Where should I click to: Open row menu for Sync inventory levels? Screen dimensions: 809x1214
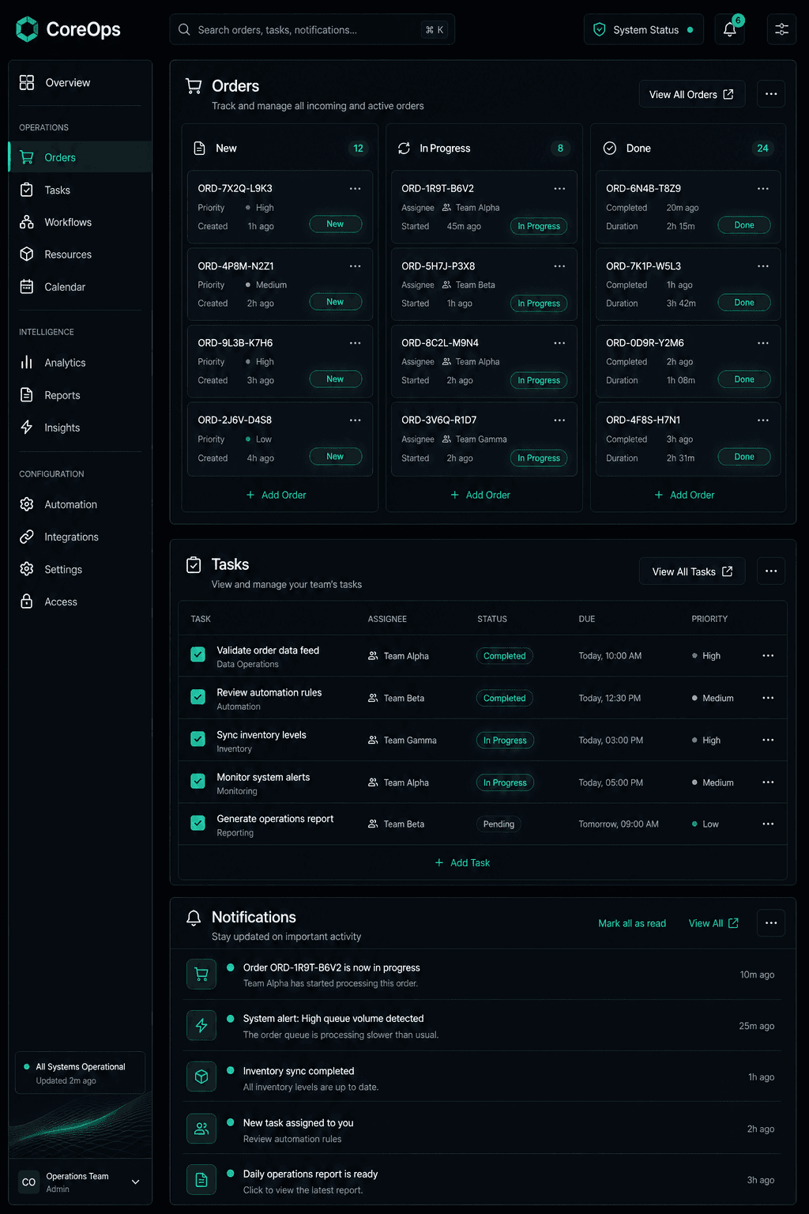(x=768, y=740)
